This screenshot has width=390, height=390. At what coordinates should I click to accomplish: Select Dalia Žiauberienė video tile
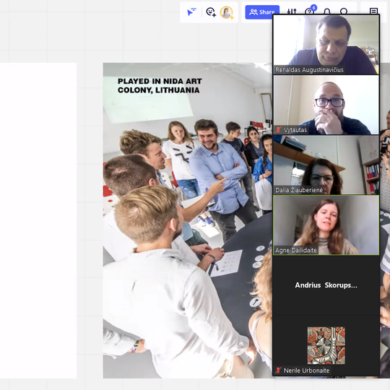point(326,165)
